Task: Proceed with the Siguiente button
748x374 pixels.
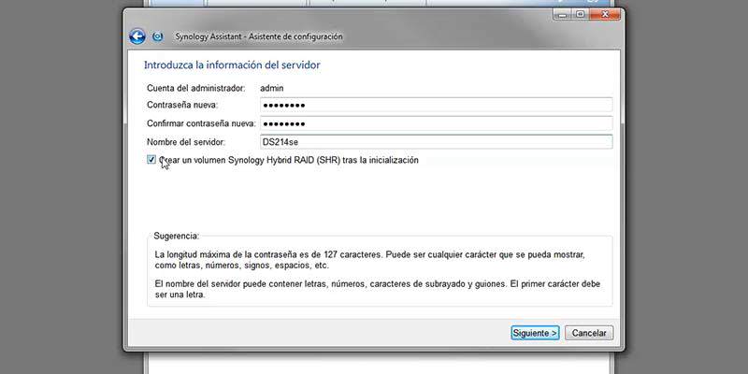Action: (535, 333)
